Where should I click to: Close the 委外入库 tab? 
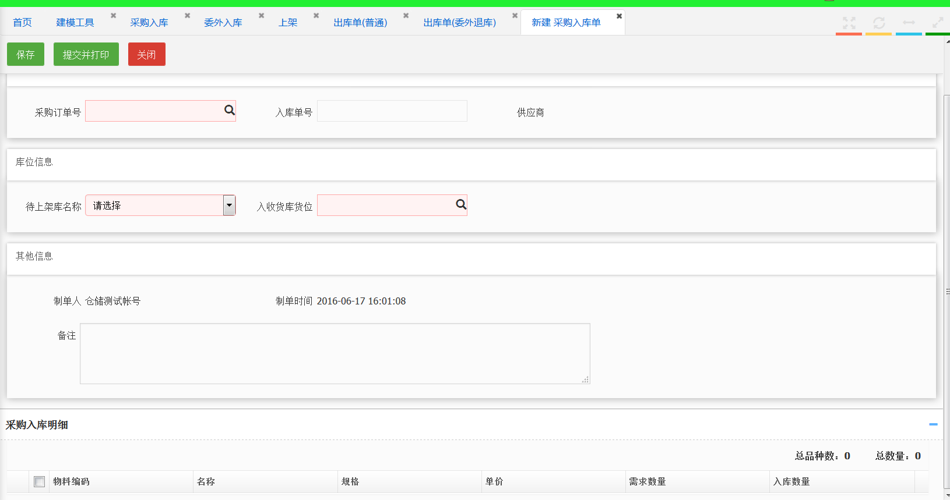point(261,16)
